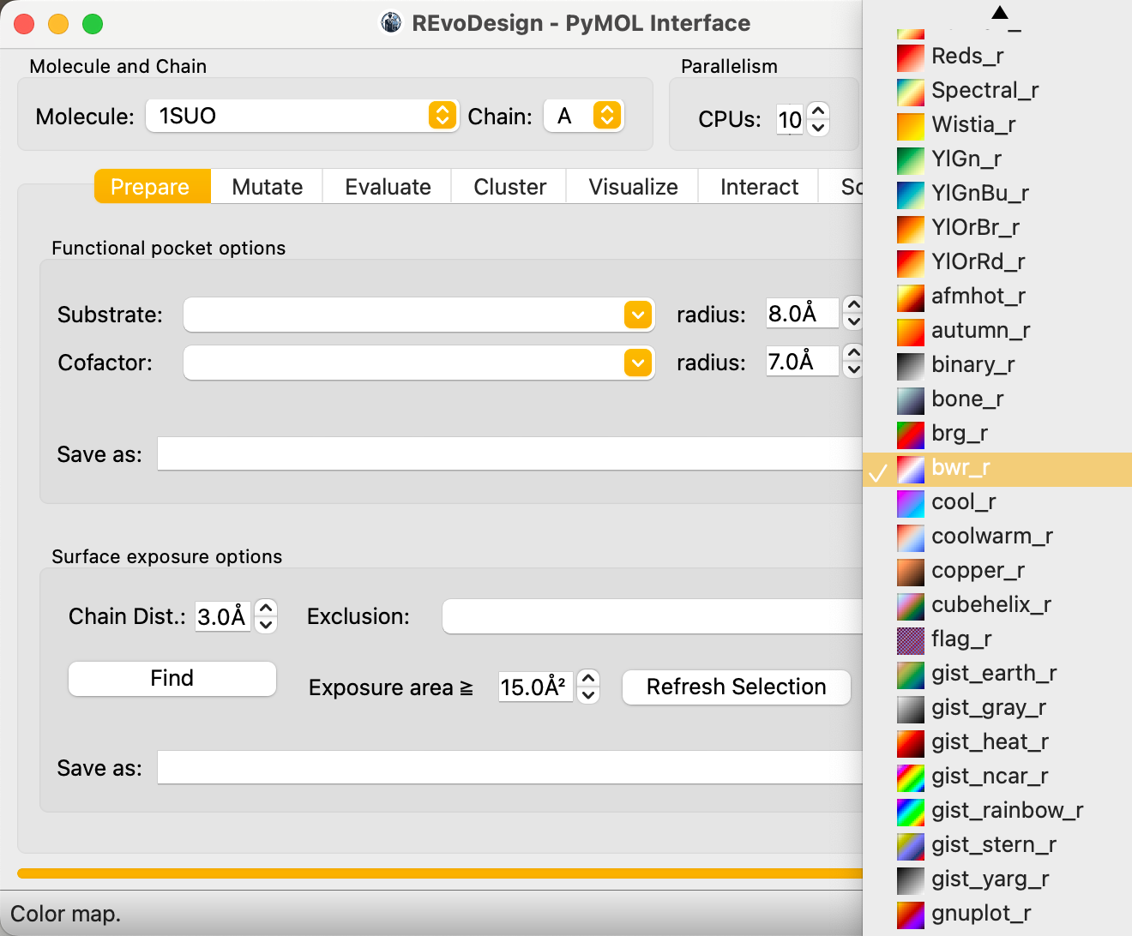Choose the YlOrBr_r colormap entry
The width and height of the screenshot is (1132, 936).
point(997,228)
